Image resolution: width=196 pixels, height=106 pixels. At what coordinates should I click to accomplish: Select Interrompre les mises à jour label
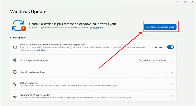[x=34, y=60]
